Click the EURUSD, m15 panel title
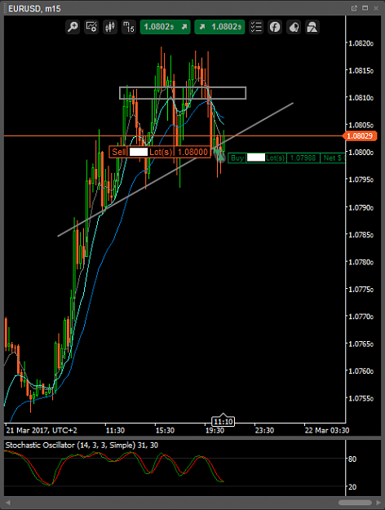The width and height of the screenshot is (385, 510). [x=34, y=8]
